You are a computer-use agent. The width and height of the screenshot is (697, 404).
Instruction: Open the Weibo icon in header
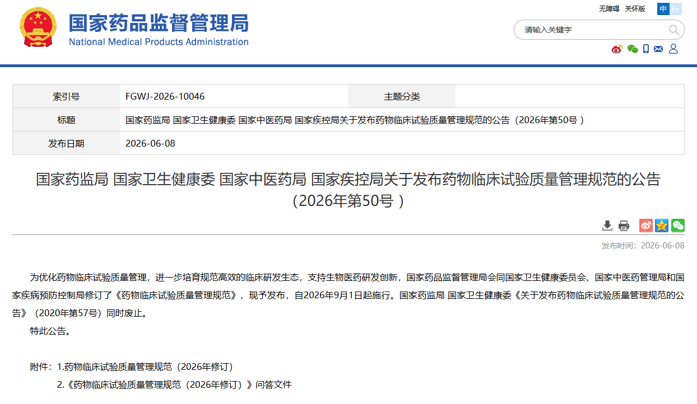(617, 49)
